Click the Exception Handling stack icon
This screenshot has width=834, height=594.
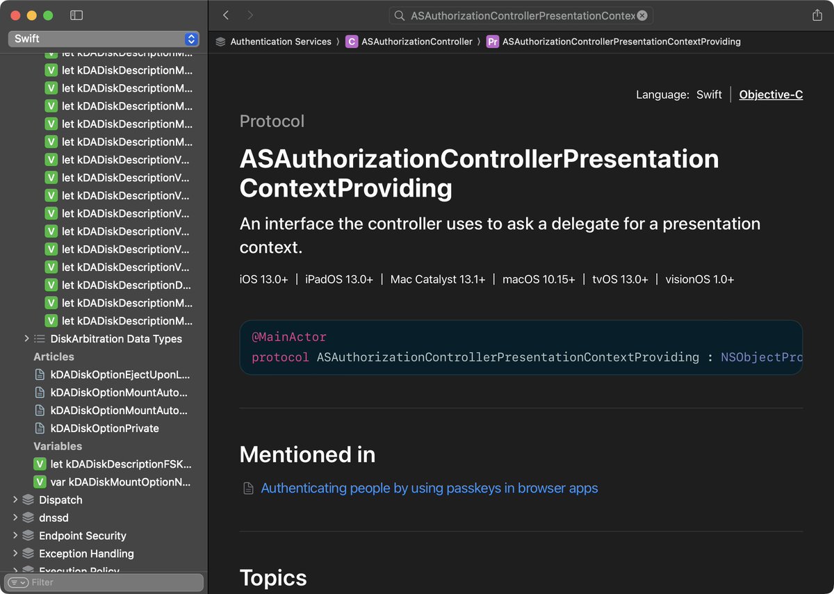click(28, 554)
